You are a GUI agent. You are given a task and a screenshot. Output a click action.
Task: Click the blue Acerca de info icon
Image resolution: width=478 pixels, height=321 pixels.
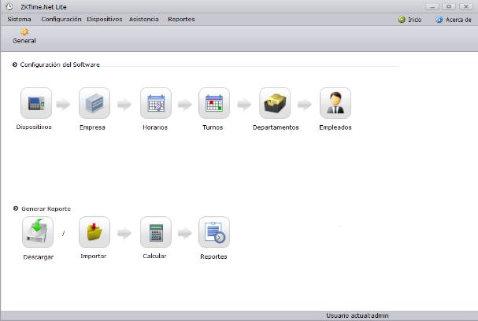click(x=439, y=20)
